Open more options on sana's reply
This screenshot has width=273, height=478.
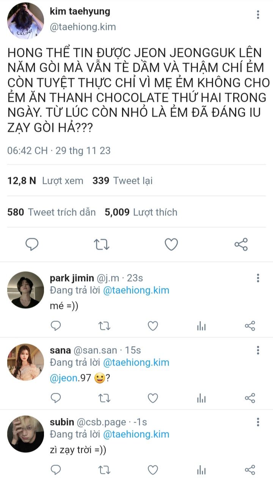(258, 350)
